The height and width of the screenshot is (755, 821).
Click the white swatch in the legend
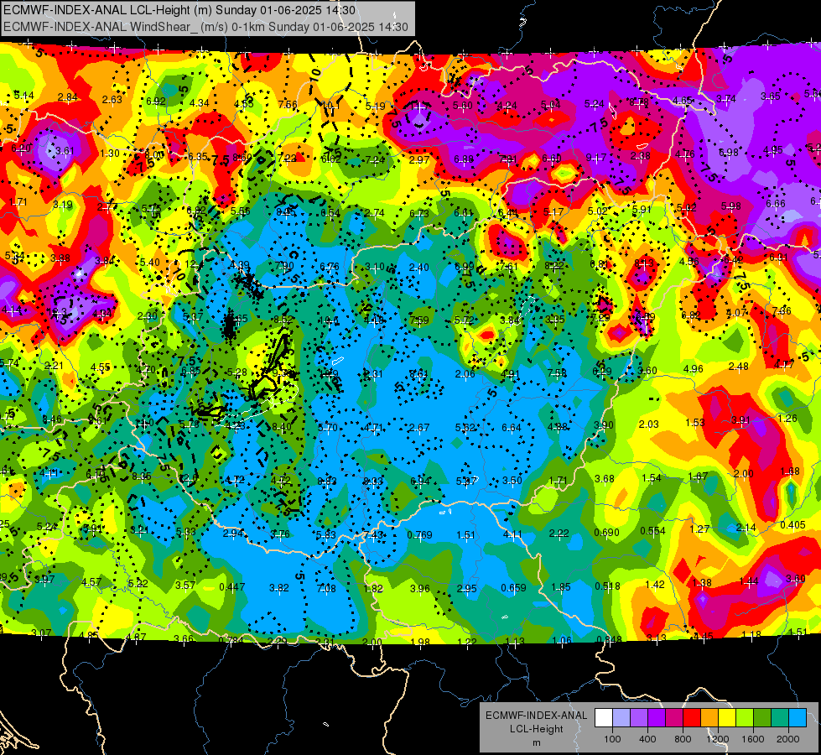click(604, 718)
